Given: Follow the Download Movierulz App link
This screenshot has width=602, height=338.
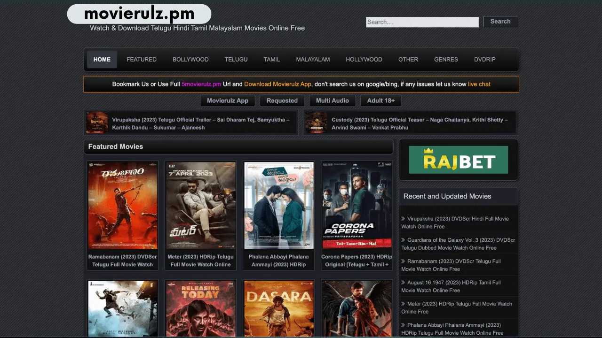Looking at the screenshot, I should (277, 84).
